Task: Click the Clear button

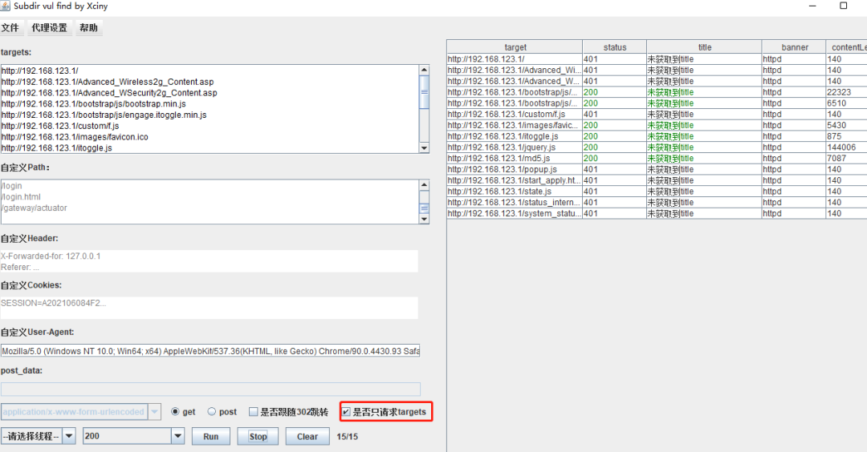Action: click(x=307, y=436)
